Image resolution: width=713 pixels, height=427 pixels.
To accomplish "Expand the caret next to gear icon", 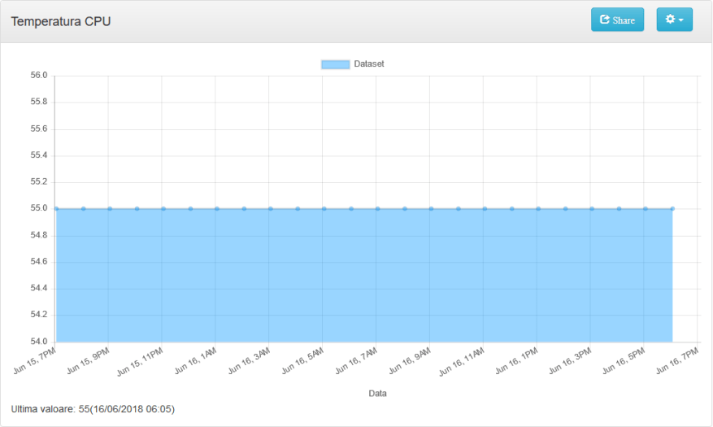I will pyautogui.click(x=681, y=20).
